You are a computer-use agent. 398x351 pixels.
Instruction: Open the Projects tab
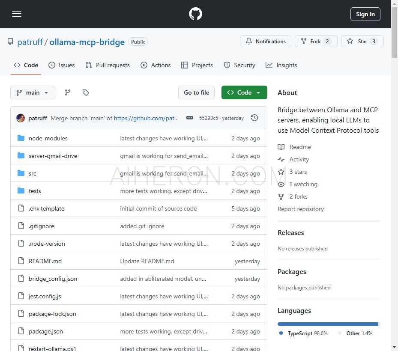coord(197,65)
